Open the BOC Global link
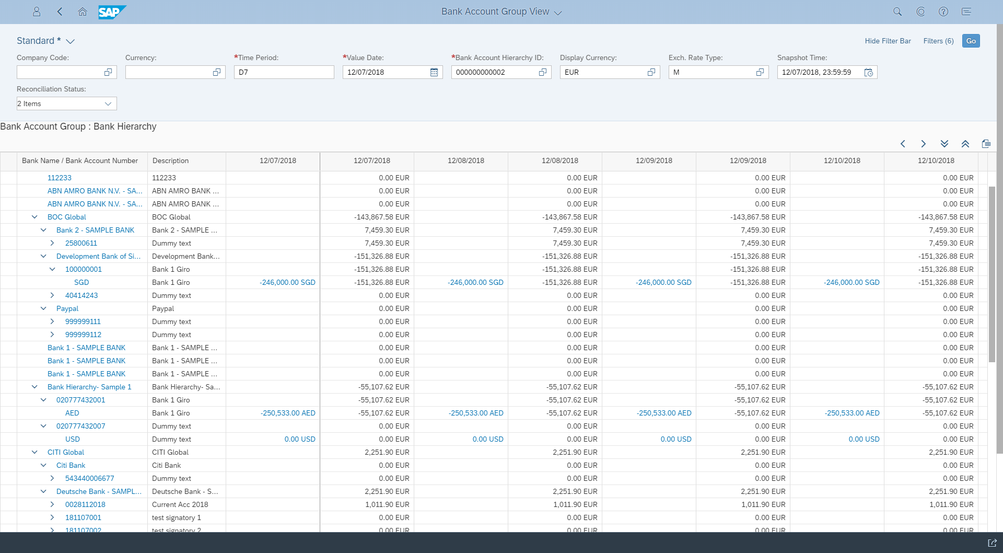The height and width of the screenshot is (553, 1003). [x=67, y=217]
